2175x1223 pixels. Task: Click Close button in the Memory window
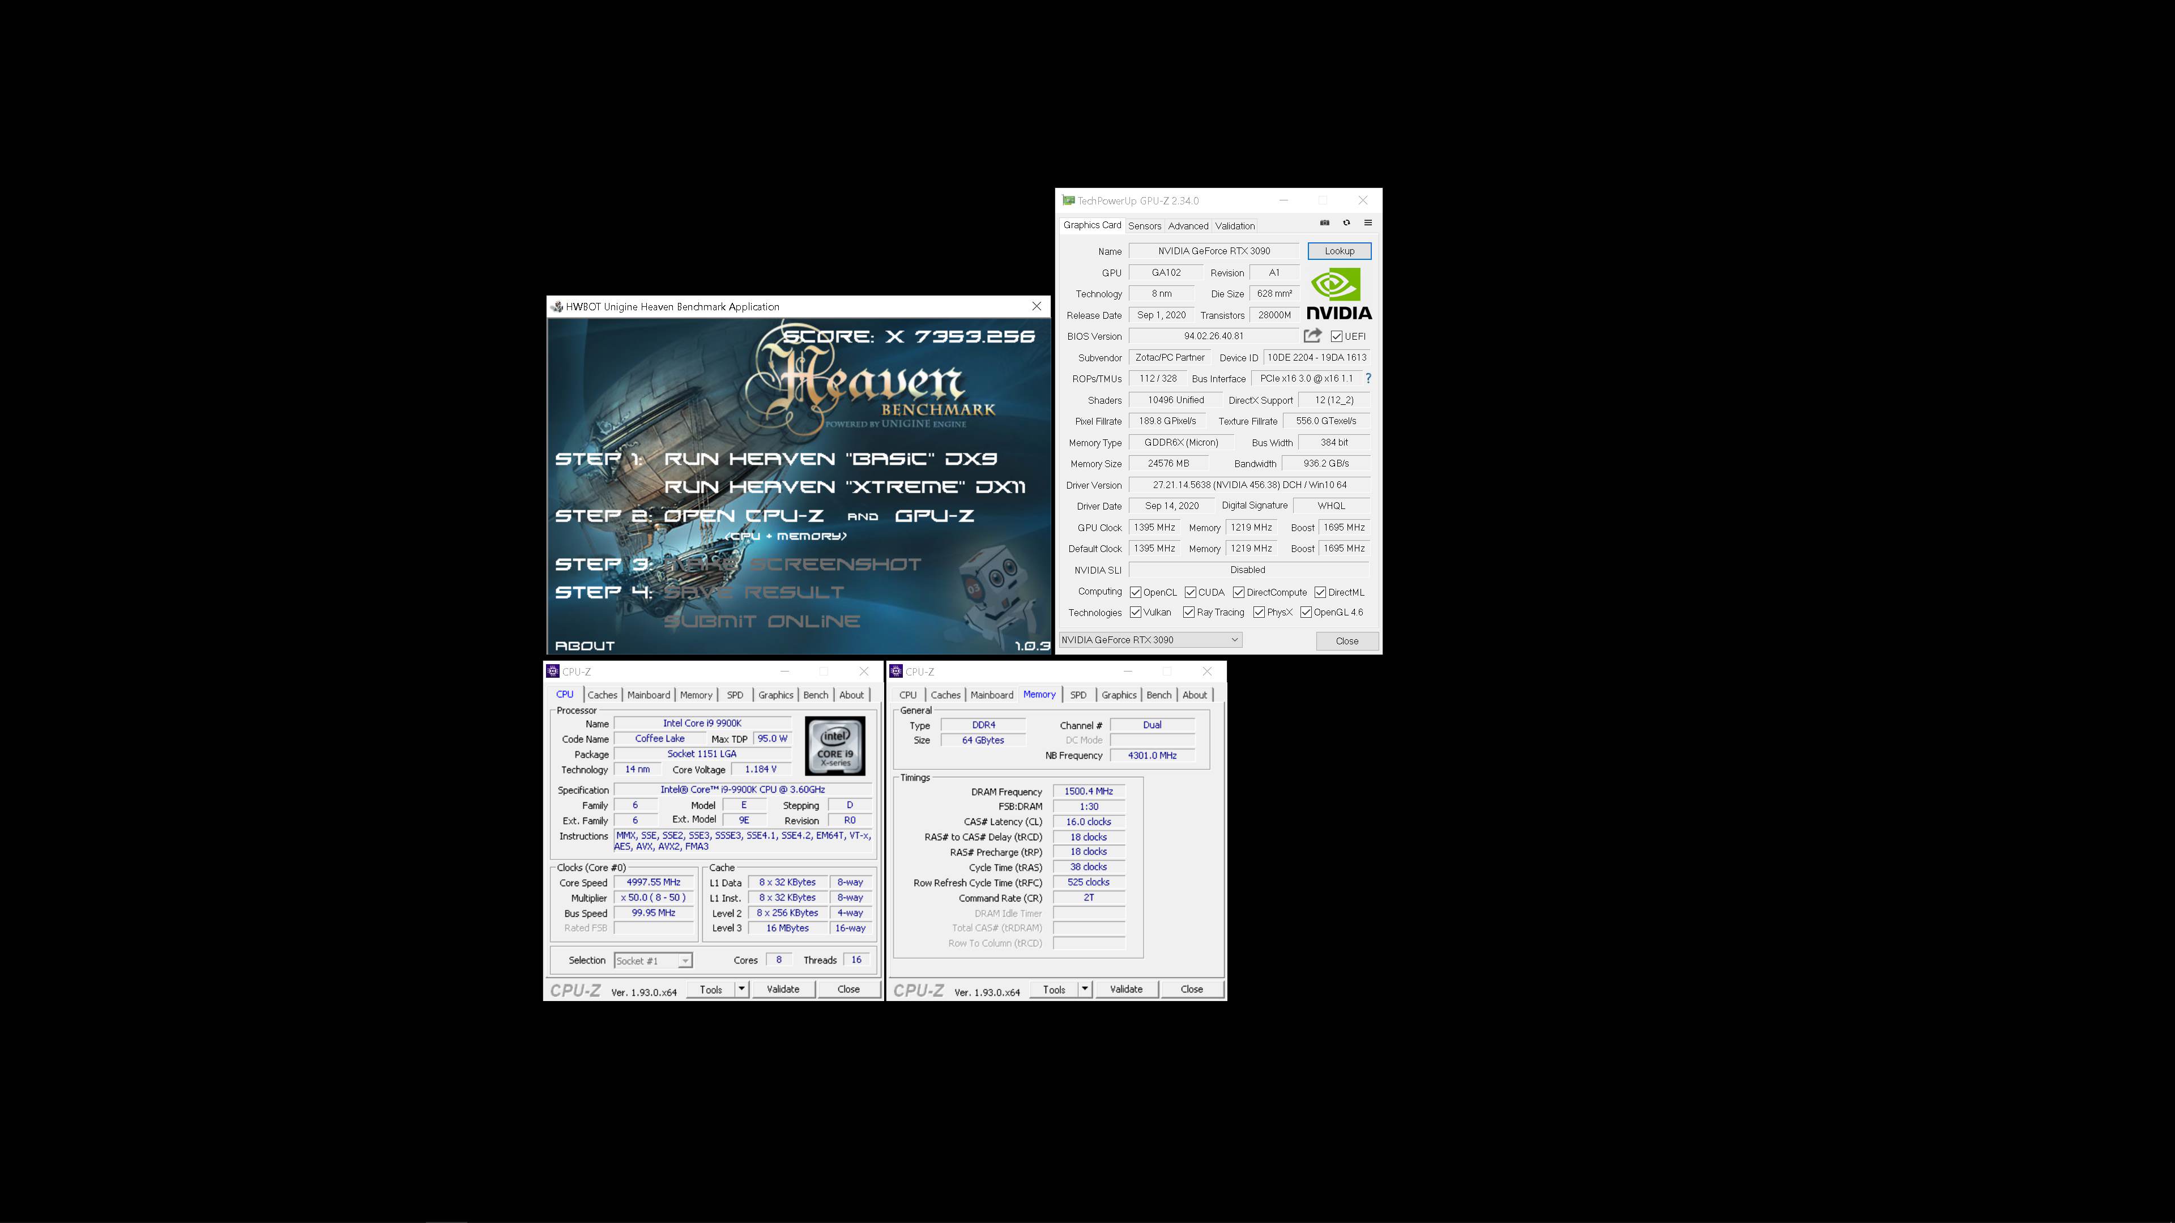coord(1191,989)
